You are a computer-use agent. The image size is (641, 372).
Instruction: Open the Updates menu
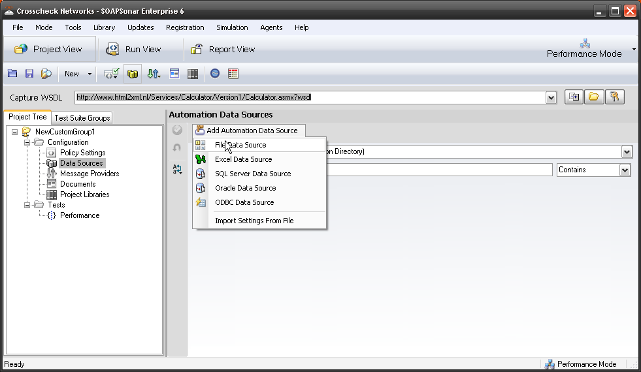(x=140, y=27)
